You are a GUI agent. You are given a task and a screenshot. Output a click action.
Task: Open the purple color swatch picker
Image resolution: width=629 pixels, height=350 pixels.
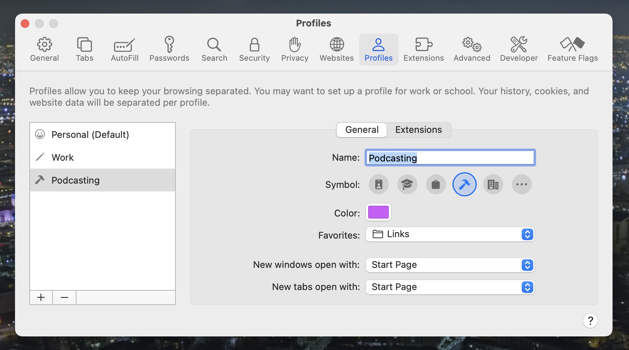click(378, 212)
